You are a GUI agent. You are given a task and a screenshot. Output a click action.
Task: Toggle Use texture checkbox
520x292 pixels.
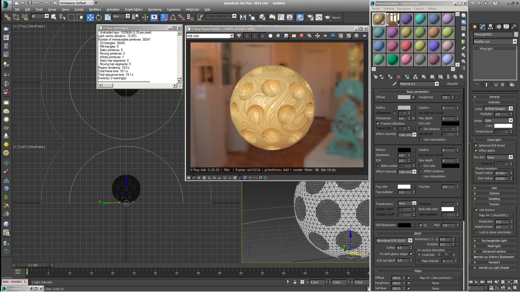(x=476, y=210)
